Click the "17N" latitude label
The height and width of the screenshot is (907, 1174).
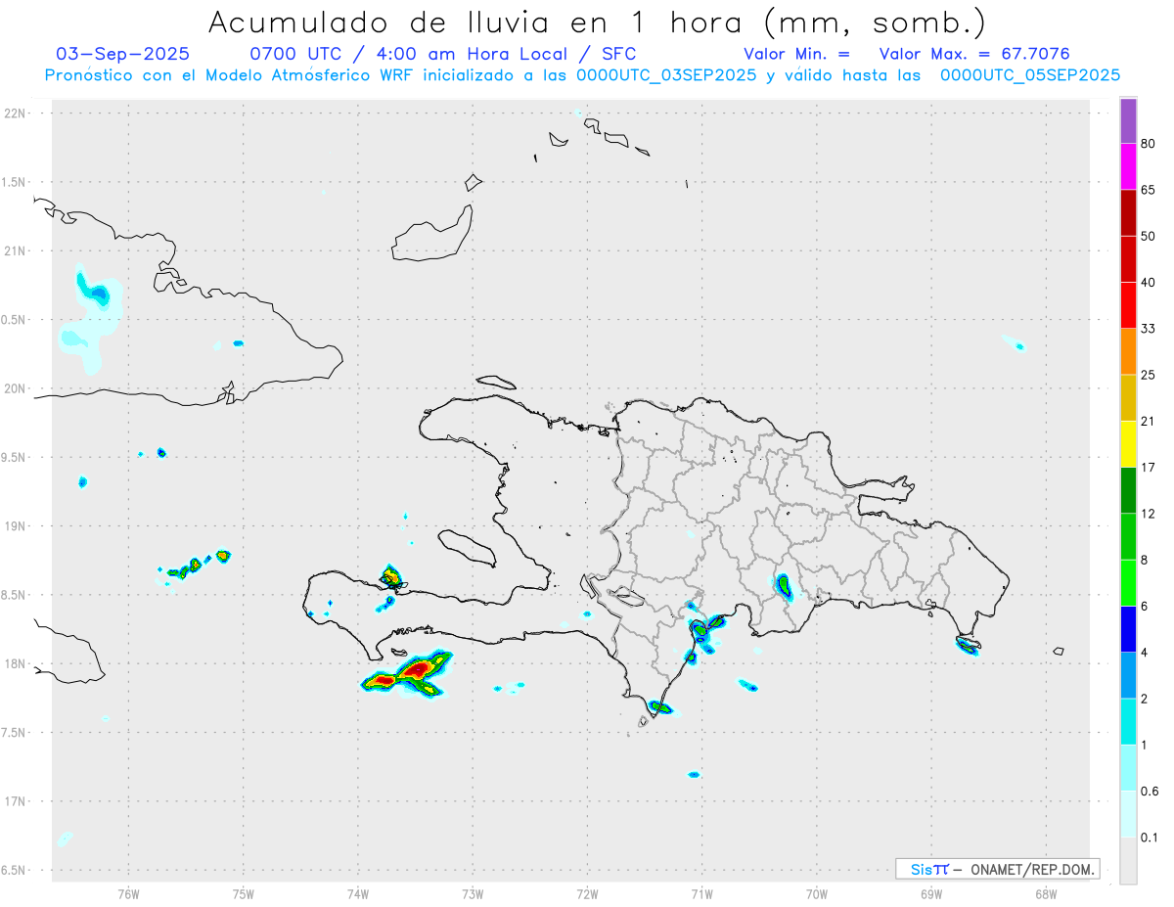point(16,801)
